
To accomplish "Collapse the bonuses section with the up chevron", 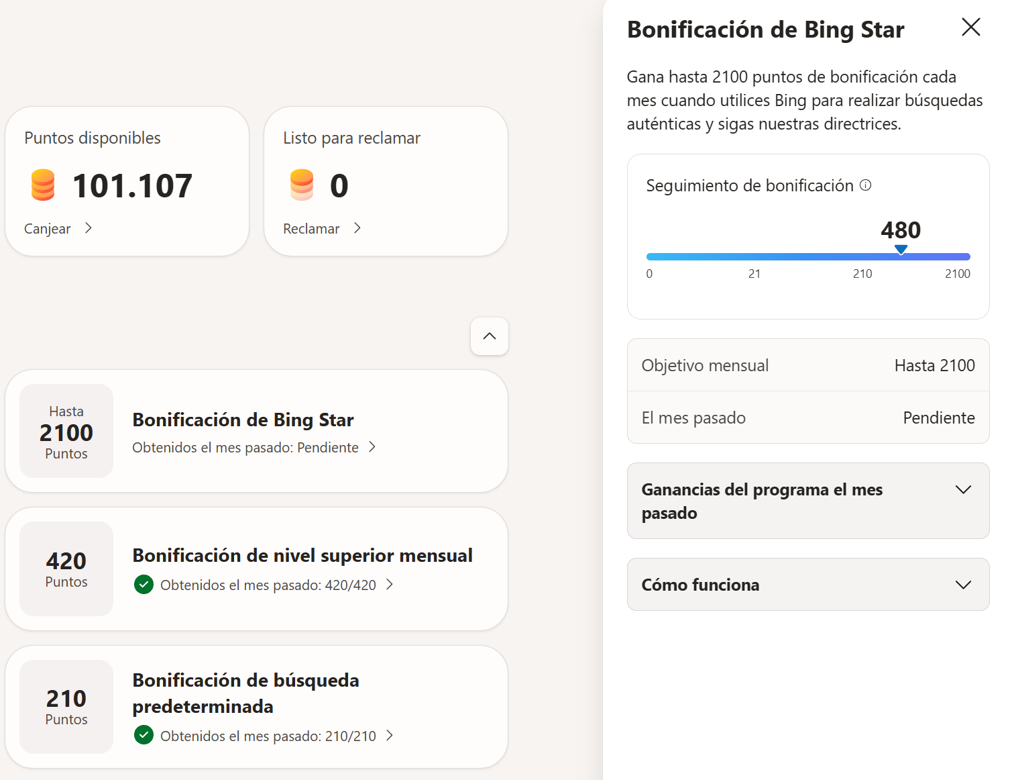I will point(490,336).
